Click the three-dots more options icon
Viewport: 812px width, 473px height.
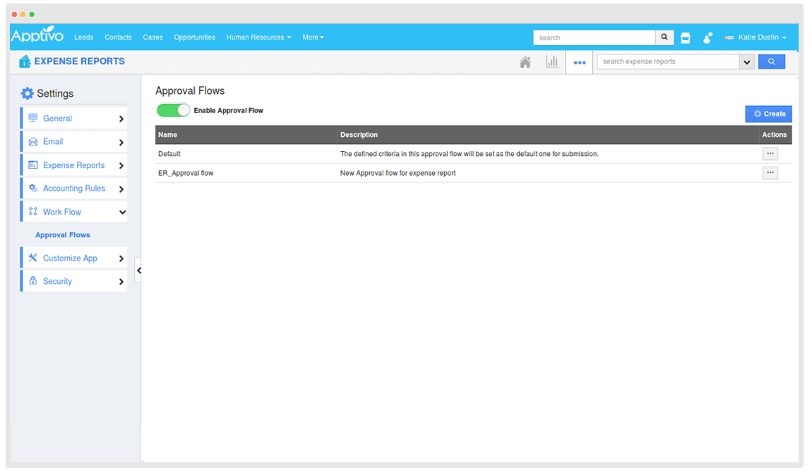tap(580, 62)
